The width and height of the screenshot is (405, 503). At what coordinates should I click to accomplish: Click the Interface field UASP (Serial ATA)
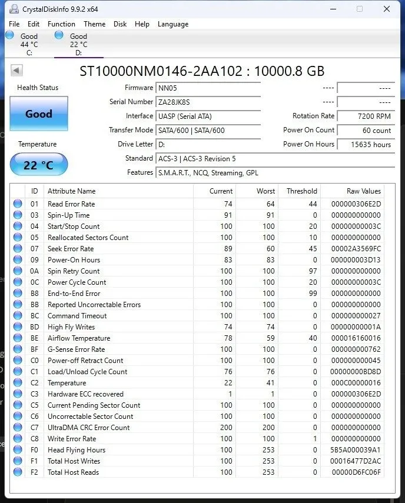click(x=208, y=116)
